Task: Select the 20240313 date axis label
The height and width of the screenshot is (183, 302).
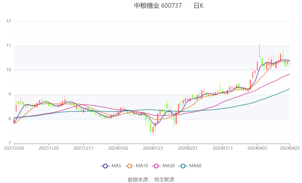Action: pos(222,148)
